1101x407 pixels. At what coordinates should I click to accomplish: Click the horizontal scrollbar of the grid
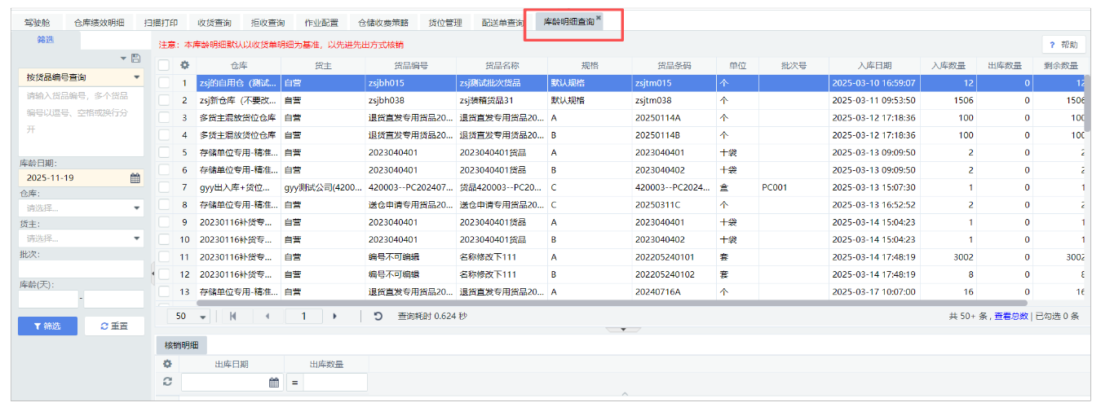tap(571, 303)
